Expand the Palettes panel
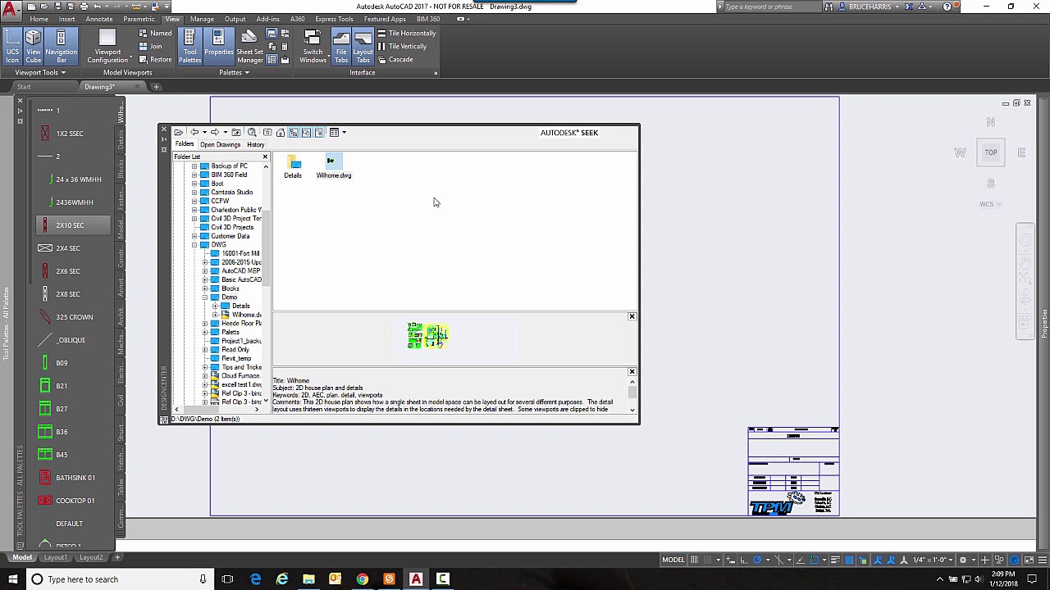The height and width of the screenshot is (590, 1050). 234,72
